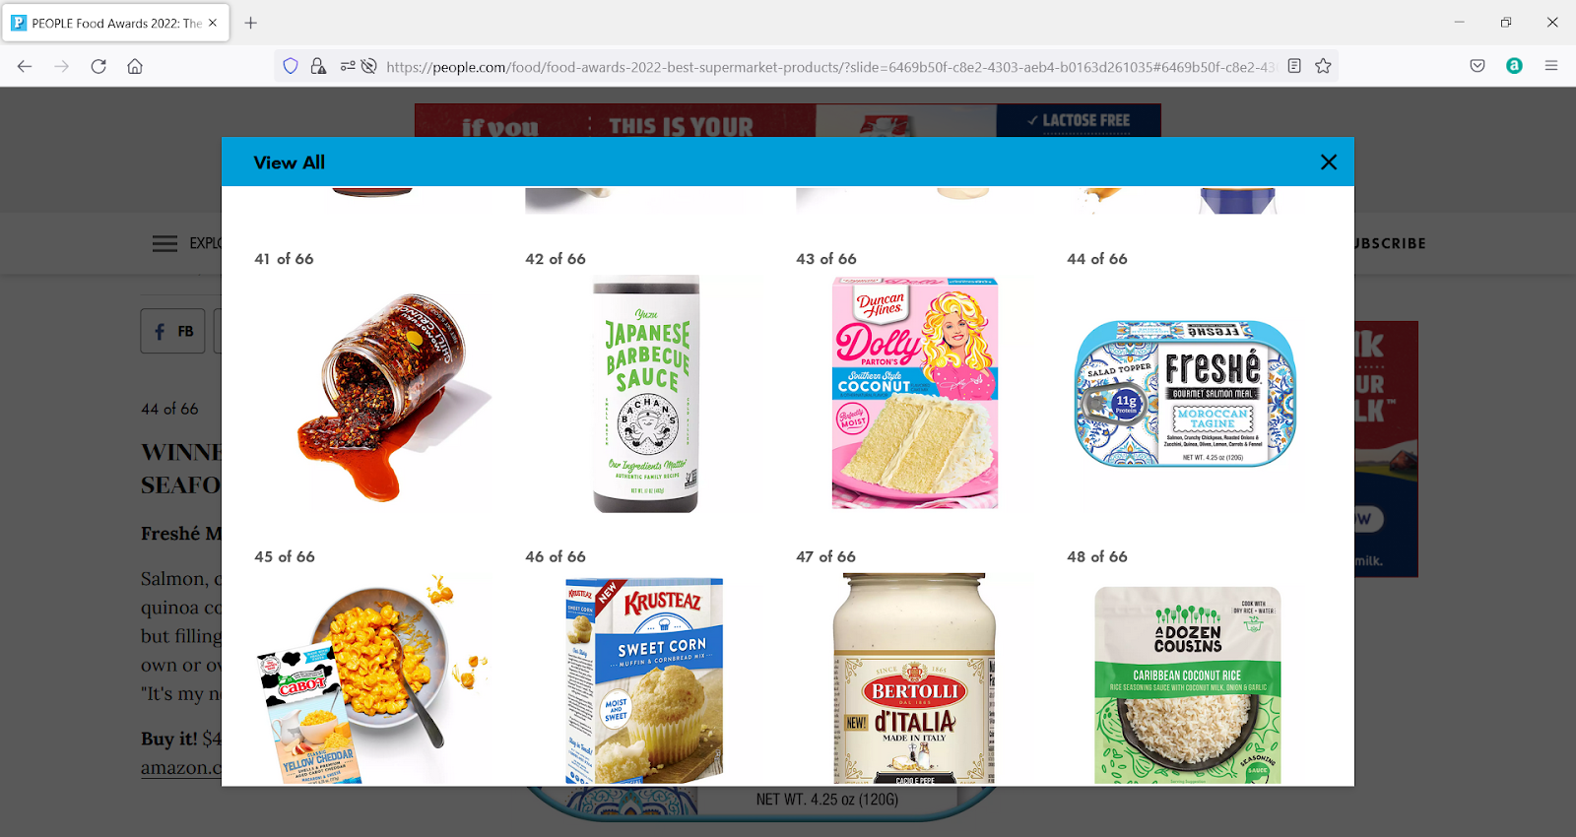
Task: Open a new browser tab
Action: coord(250,23)
